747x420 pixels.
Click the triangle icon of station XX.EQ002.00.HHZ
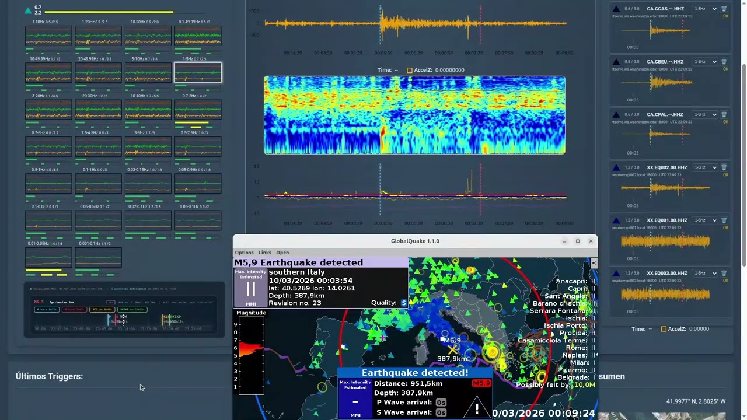616,167
